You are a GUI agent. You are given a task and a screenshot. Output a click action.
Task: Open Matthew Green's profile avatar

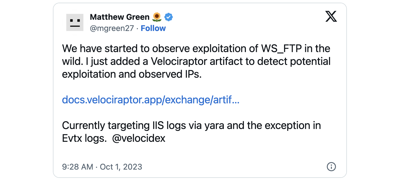coord(75,22)
